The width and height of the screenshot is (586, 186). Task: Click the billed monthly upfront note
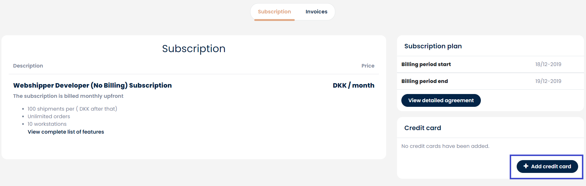pyautogui.click(x=68, y=96)
